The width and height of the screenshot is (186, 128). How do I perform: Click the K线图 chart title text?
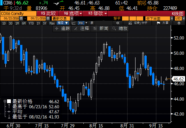tap(178, 14)
